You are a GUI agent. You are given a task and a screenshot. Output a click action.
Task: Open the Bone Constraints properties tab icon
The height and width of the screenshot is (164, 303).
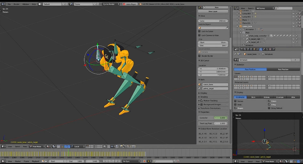(x=267, y=49)
